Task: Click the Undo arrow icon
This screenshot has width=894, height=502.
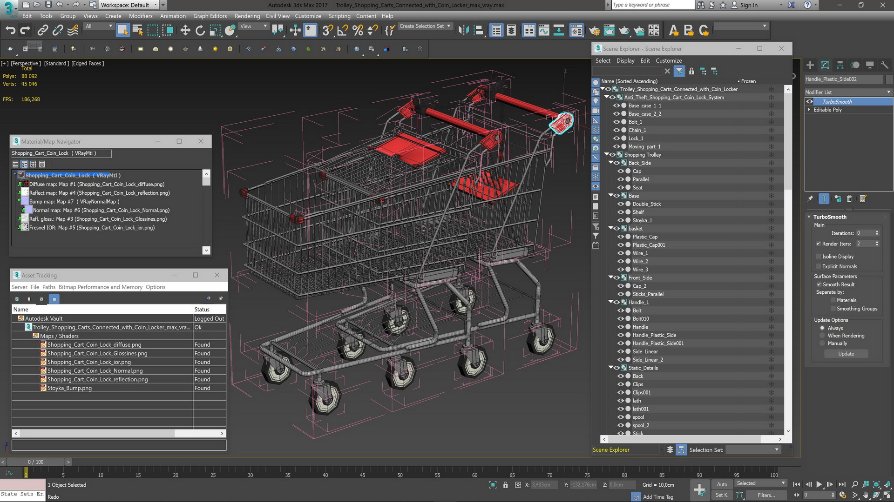Action: click(x=10, y=31)
